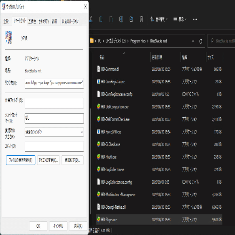Click PC in the breadcrumb path
Viewport: 235px width, 235px height.
tap(100, 41)
